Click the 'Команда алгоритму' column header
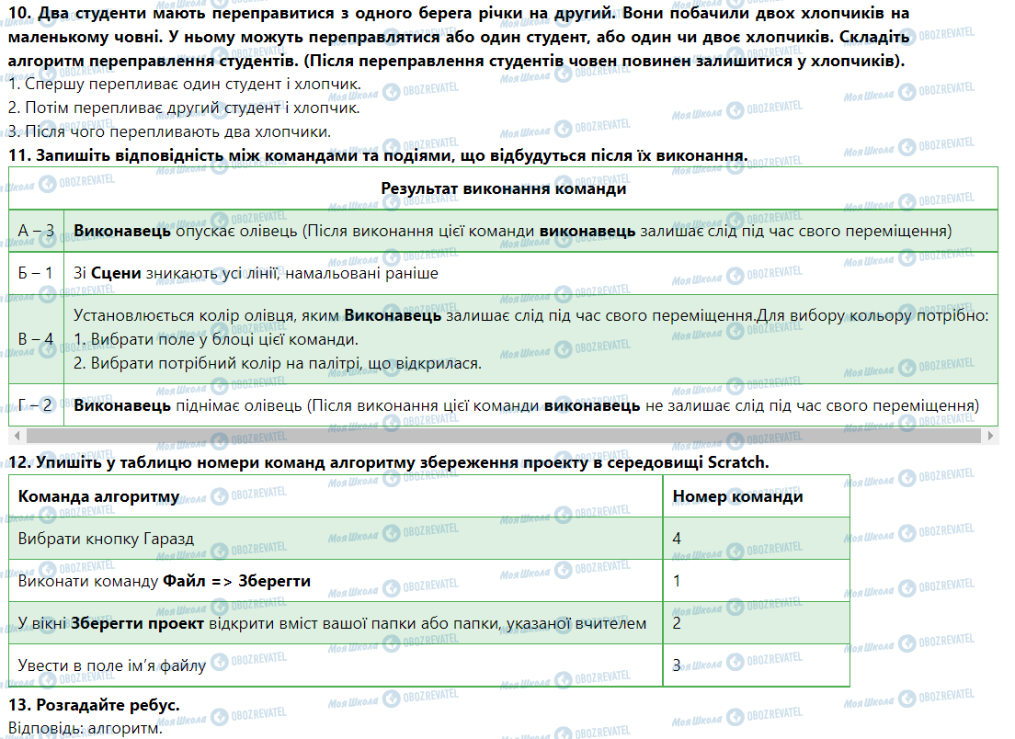 click(98, 496)
